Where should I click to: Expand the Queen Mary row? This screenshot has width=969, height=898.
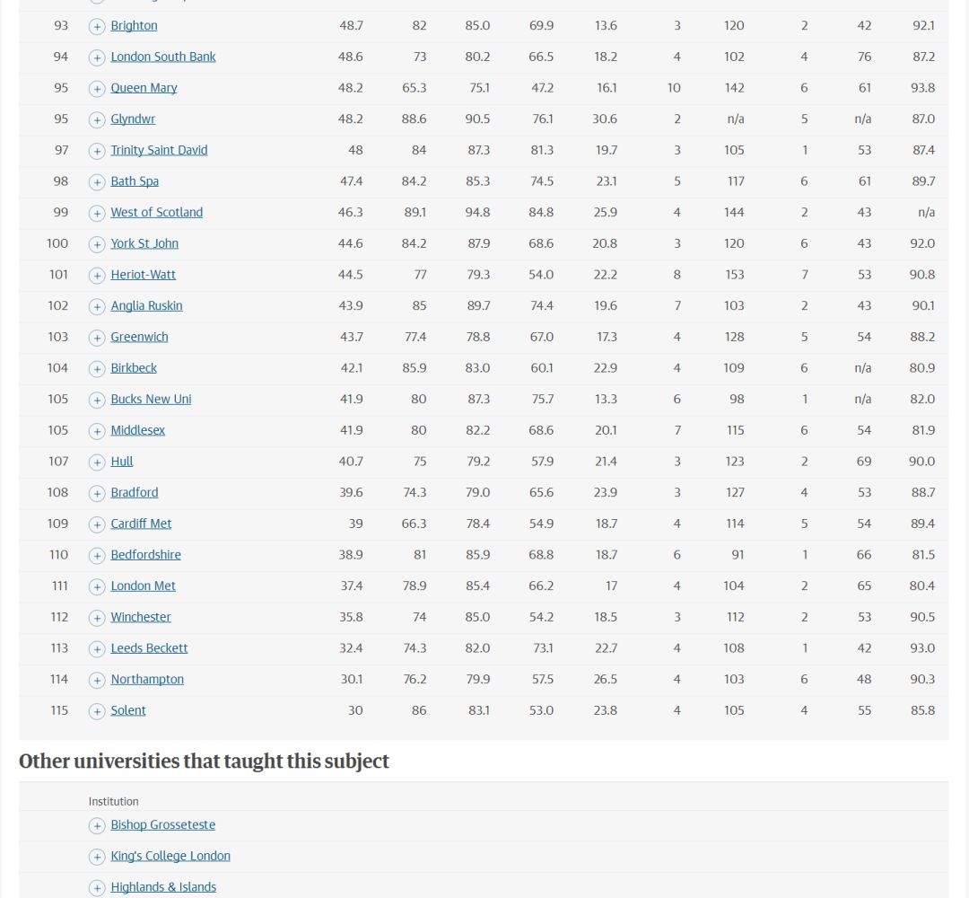(96, 88)
